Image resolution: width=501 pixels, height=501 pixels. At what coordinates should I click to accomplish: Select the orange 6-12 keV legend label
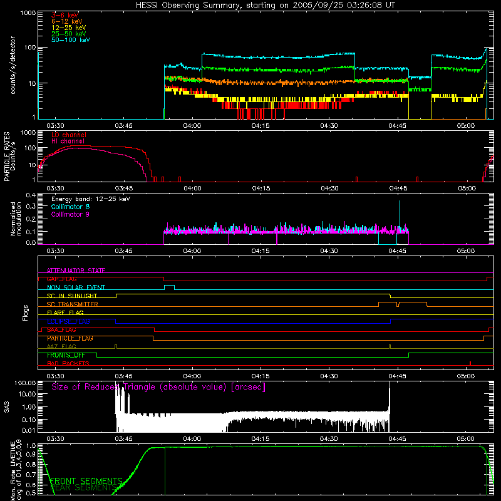click(66, 21)
